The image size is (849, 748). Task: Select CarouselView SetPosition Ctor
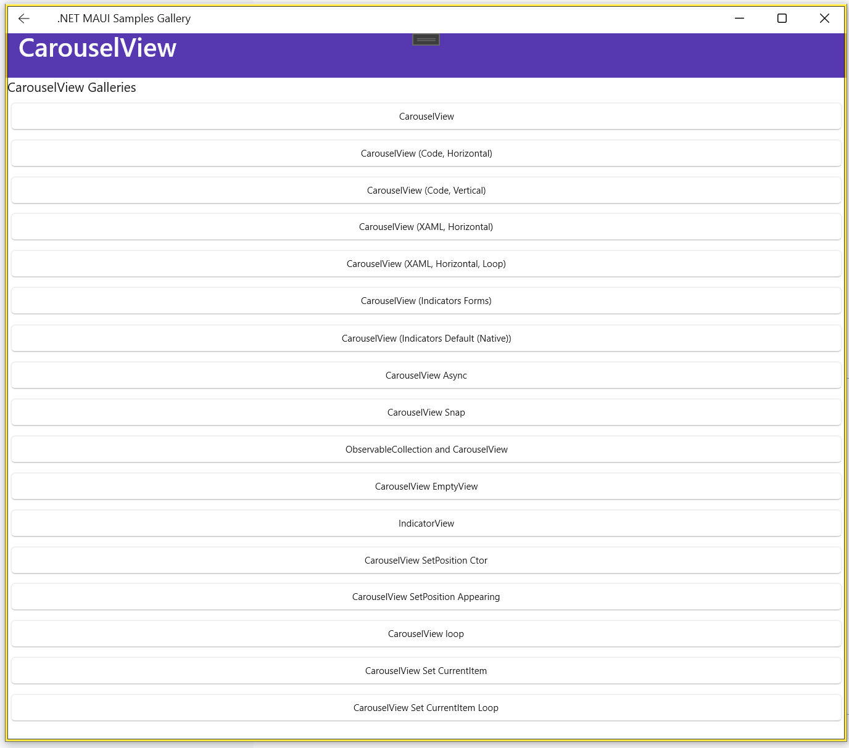(x=426, y=561)
